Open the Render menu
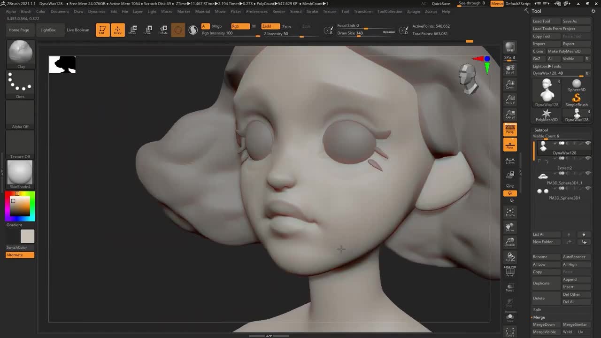This screenshot has height=338, width=601. click(278, 11)
